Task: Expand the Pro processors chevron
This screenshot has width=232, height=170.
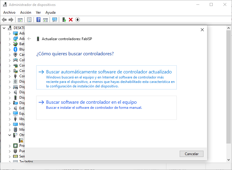Action: [x=10, y=146]
